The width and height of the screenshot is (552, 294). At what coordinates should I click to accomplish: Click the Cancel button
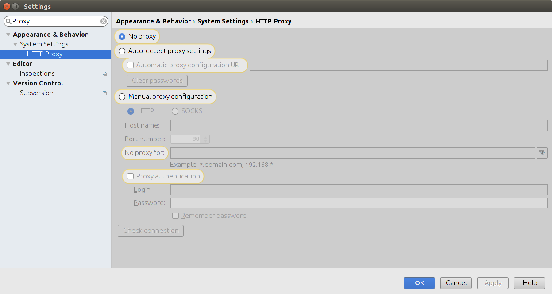pyautogui.click(x=456, y=283)
